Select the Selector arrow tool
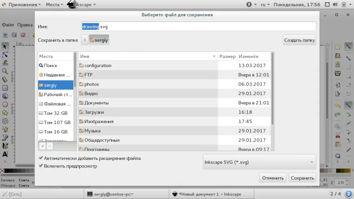 click(5, 47)
